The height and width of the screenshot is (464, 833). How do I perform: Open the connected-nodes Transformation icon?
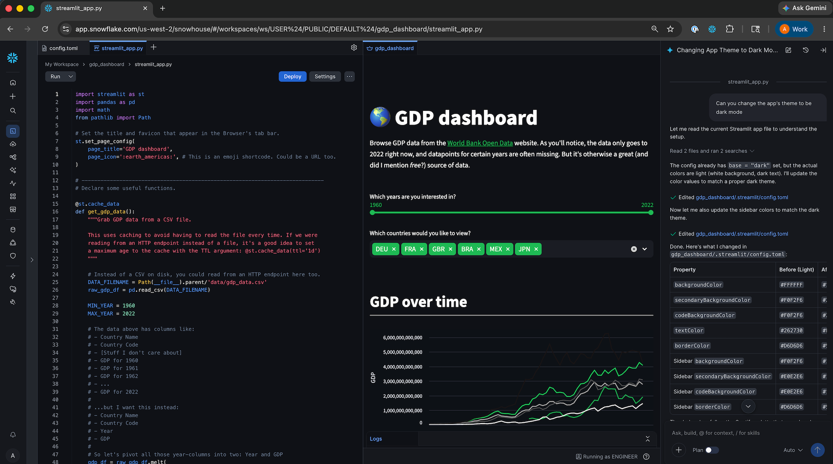pos(13,157)
